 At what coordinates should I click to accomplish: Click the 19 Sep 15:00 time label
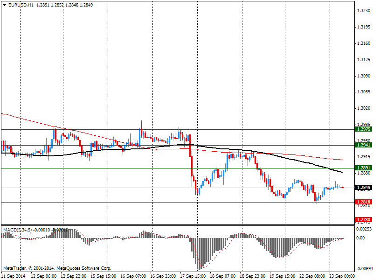tap(283, 276)
